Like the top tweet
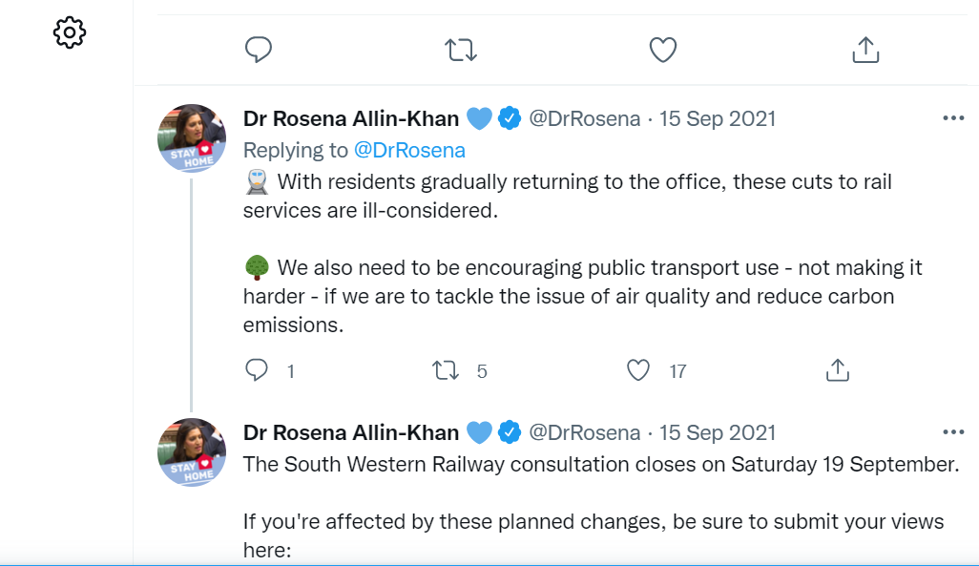 pos(663,50)
